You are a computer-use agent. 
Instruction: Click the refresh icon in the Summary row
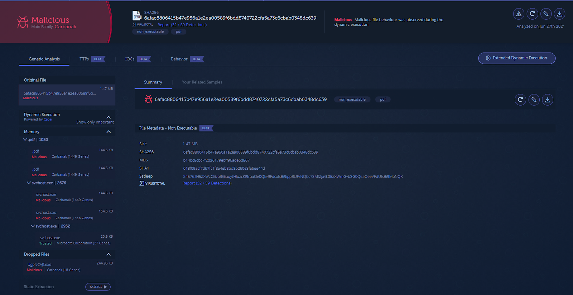coord(520,100)
